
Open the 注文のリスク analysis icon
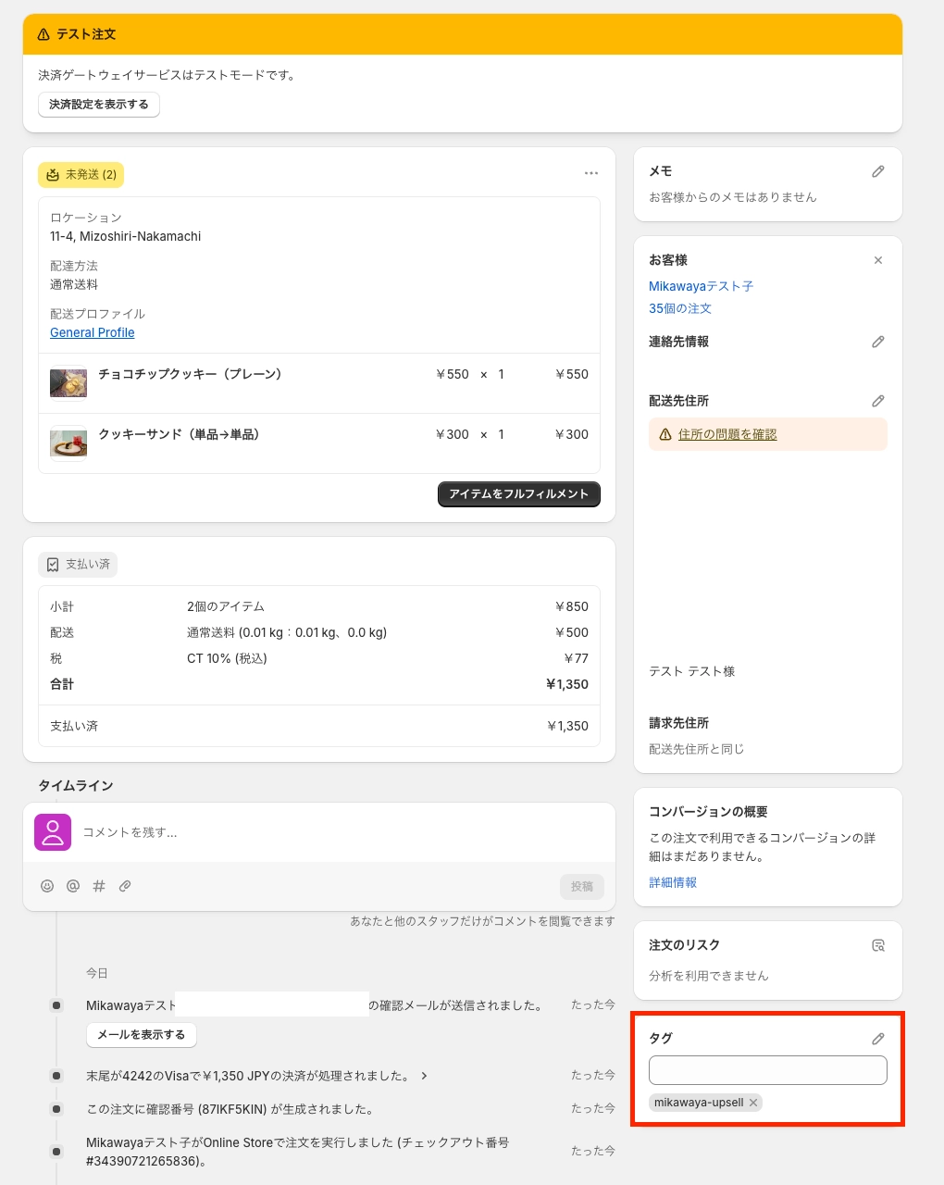(x=878, y=945)
